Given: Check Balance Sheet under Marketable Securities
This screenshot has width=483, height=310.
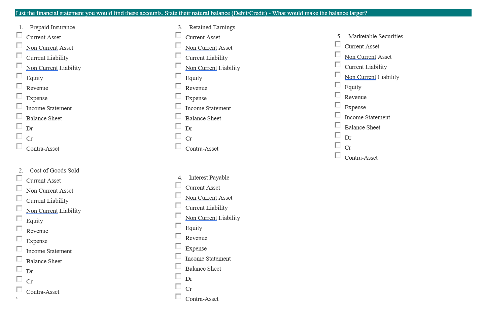Looking at the screenshot, I should coord(338,125).
